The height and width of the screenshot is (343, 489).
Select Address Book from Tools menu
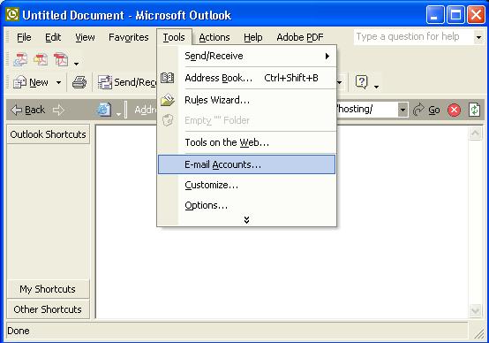coord(246,78)
